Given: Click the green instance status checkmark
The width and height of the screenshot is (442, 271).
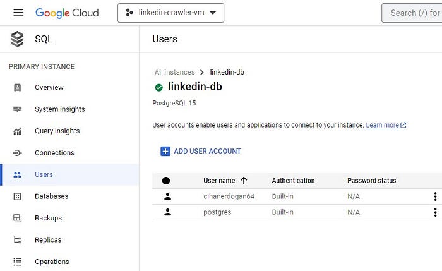Looking at the screenshot, I should coord(159,87).
